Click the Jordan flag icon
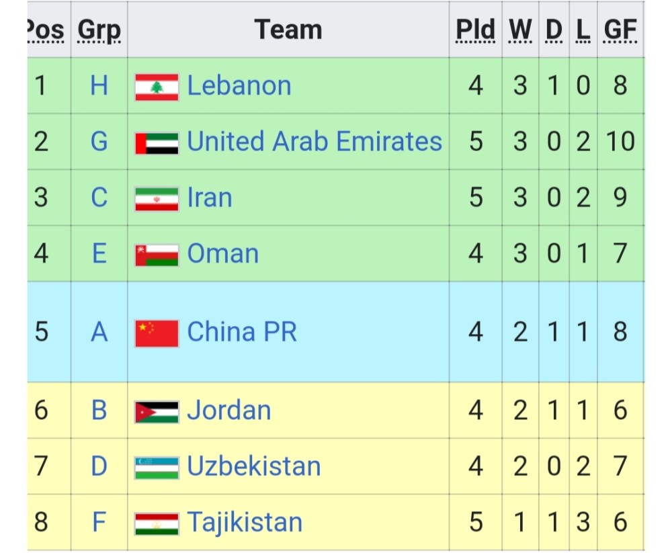This screenshot has width=672, height=553. coord(157,411)
